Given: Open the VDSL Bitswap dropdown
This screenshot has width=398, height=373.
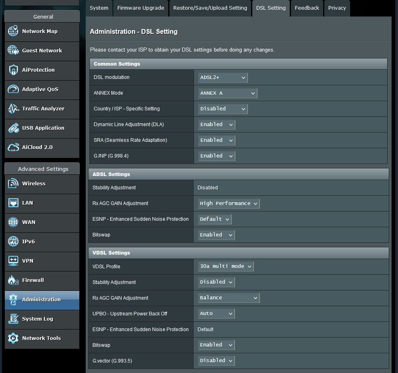Looking at the screenshot, I should tap(216, 345).
